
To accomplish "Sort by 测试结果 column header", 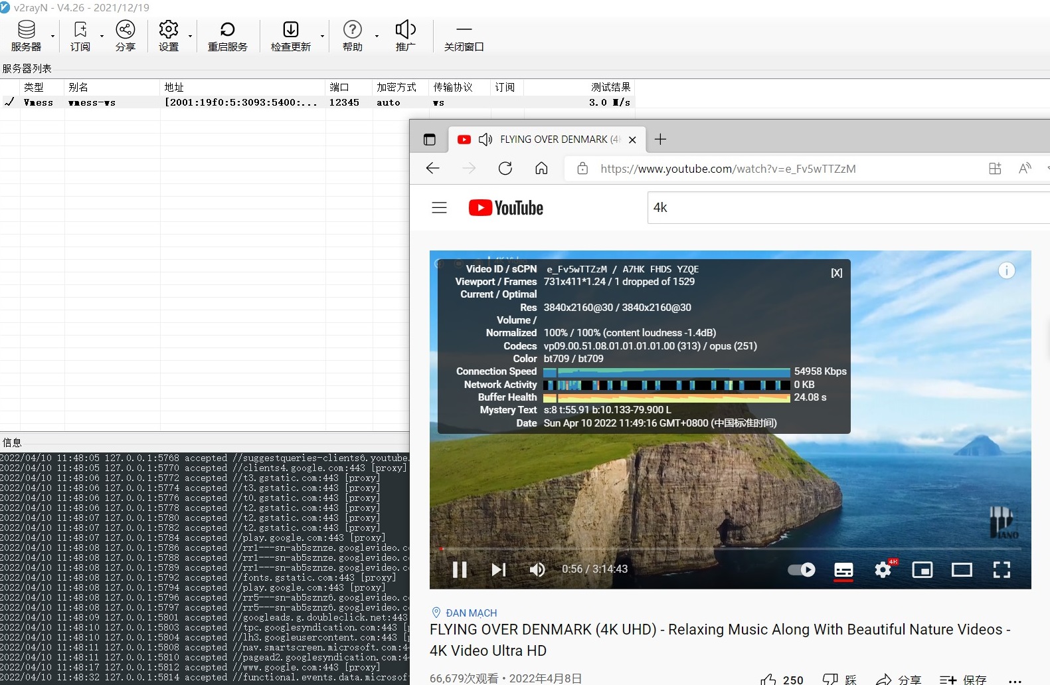I will click(x=579, y=87).
